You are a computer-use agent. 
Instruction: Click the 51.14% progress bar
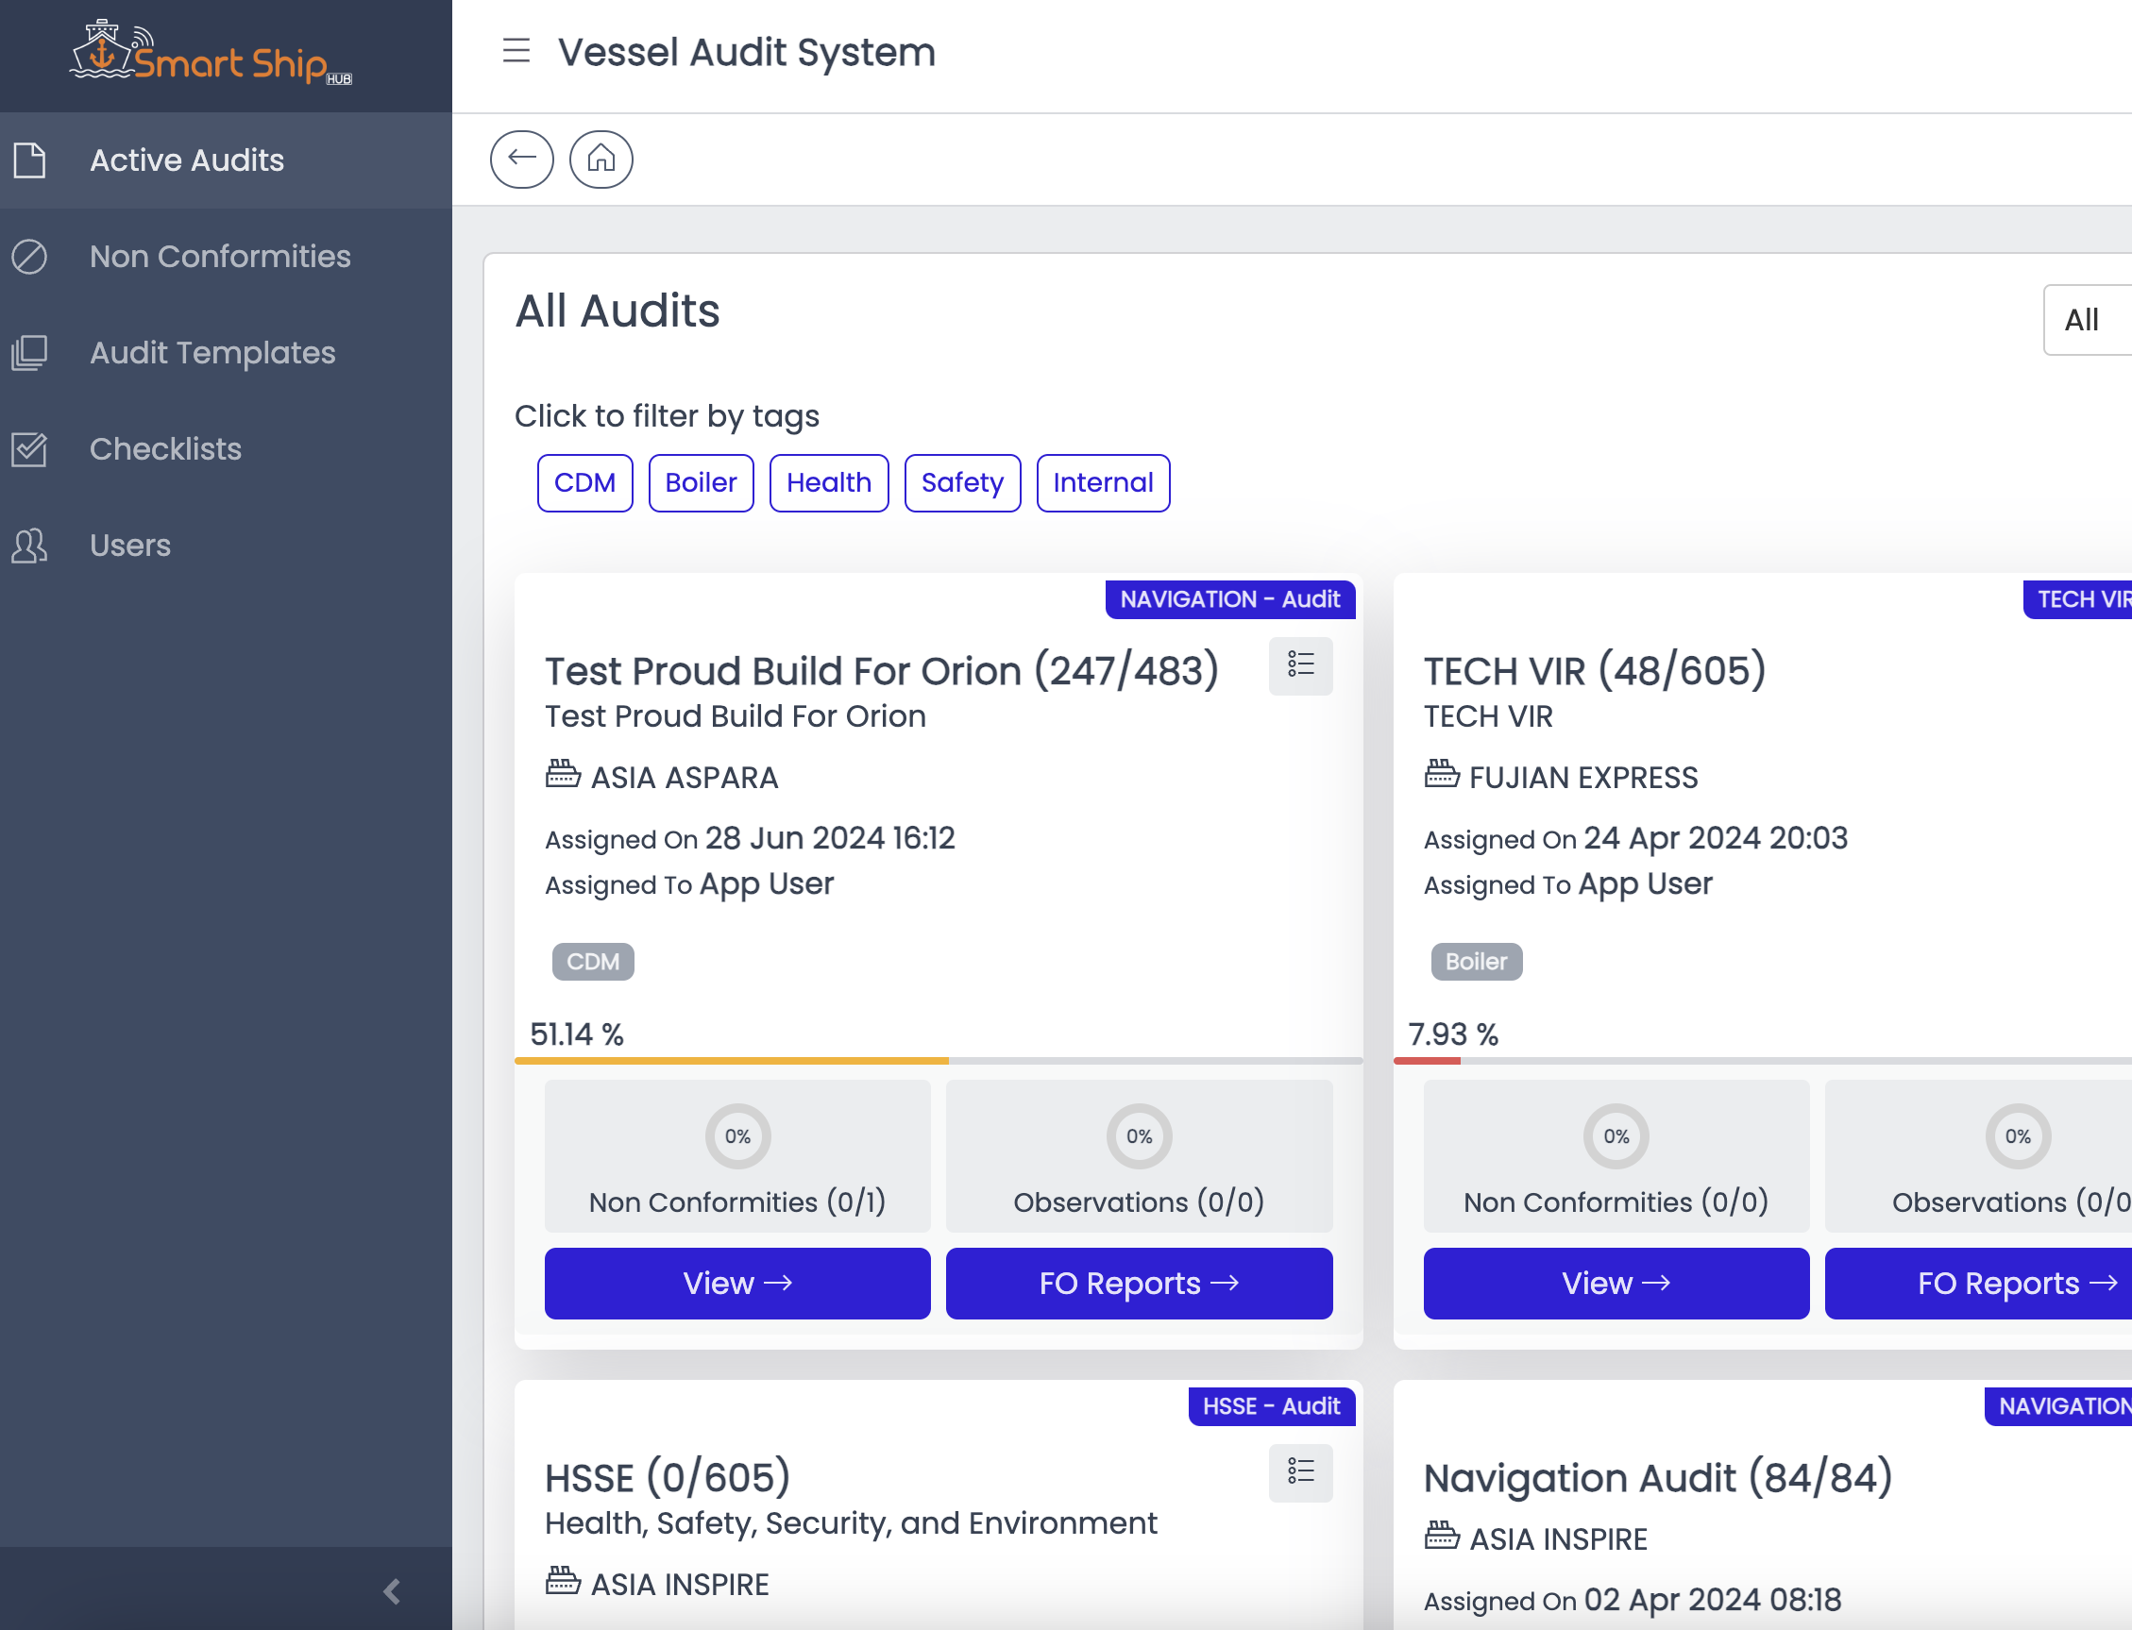click(938, 1061)
